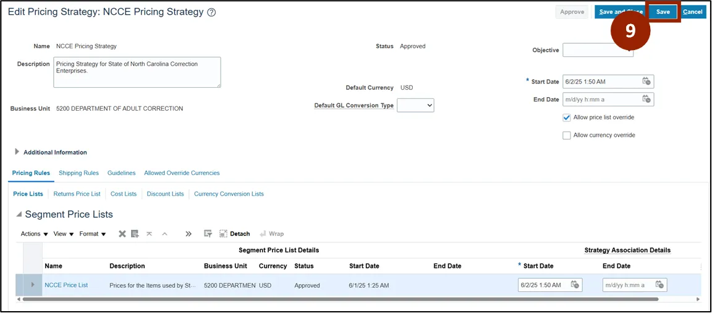This screenshot has width=712, height=313.
Task: Click the left arrow of horizontal scrollbar
Action: pos(19,299)
